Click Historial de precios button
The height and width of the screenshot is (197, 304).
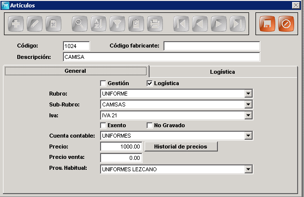coord(181,147)
